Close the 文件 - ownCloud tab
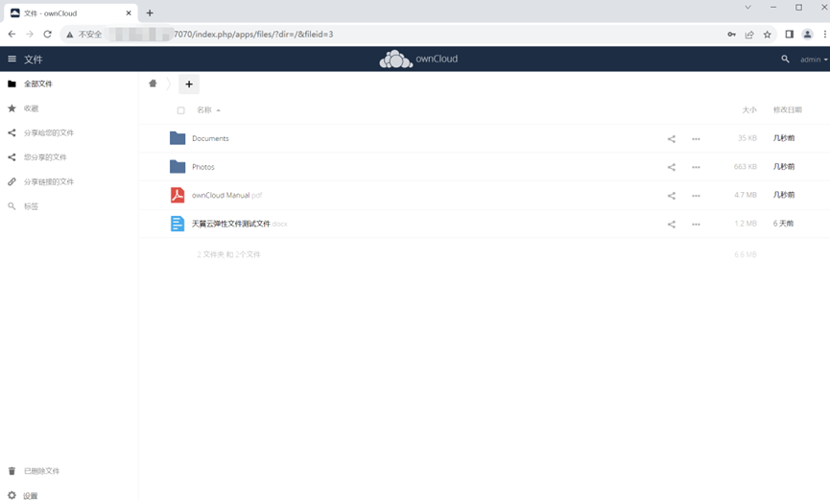The image size is (830, 500). (x=129, y=12)
